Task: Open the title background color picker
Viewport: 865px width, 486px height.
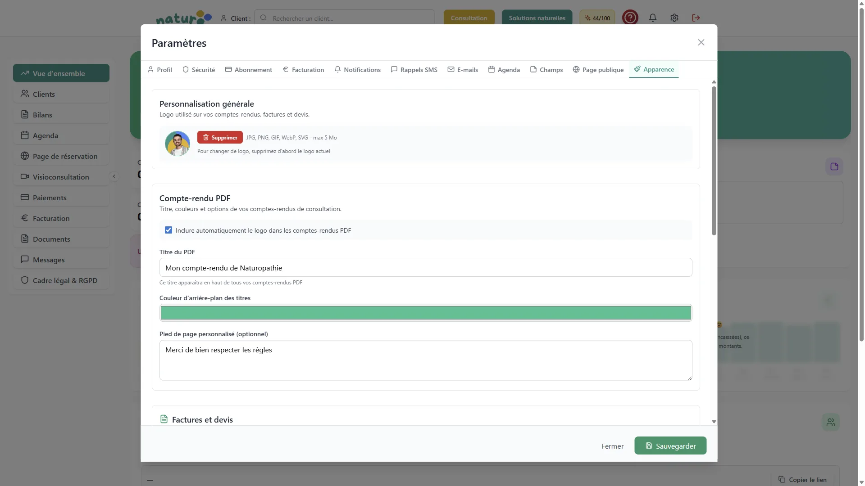Action: [426, 313]
